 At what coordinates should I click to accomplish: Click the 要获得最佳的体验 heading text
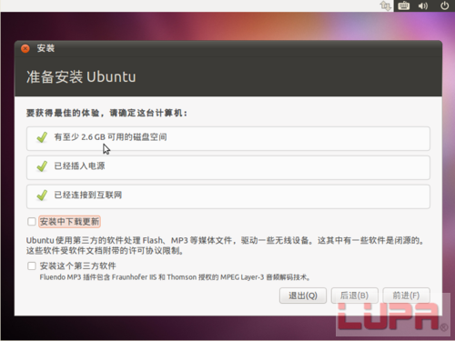(x=106, y=113)
